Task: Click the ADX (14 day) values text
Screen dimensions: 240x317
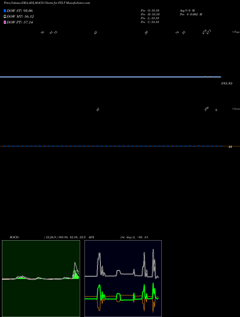Action: point(134,237)
